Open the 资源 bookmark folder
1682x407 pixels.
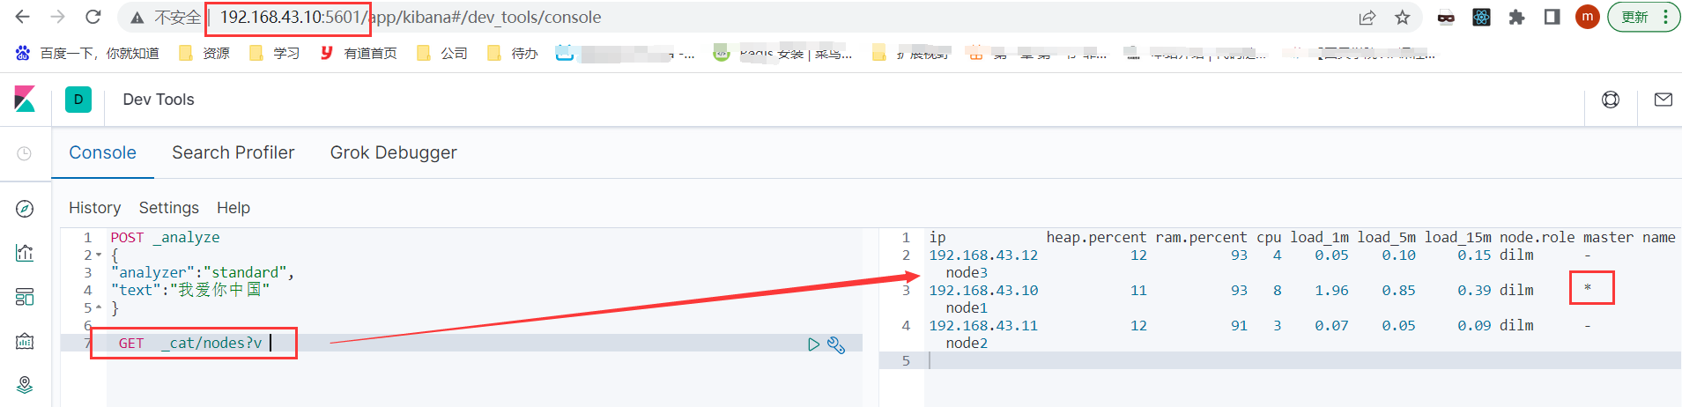[204, 53]
